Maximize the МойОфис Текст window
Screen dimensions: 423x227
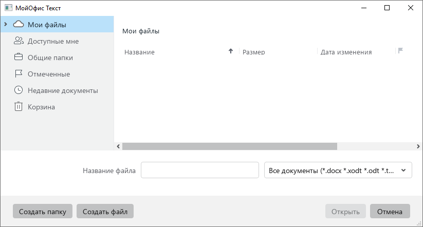387,8
